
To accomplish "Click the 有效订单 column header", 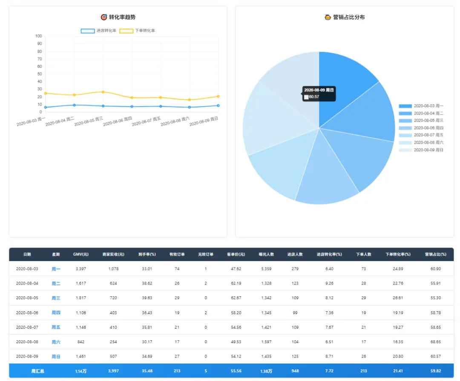I will pyautogui.click(x=177, y=254).
